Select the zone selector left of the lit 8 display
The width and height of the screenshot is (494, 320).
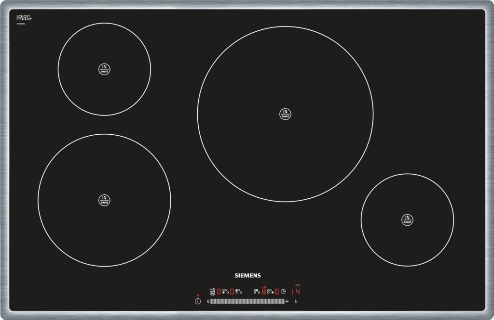[x=257, y=291]
